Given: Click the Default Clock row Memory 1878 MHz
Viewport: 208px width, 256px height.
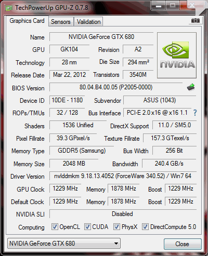Looking at the screenshot, I should click(x=123, y=201).
